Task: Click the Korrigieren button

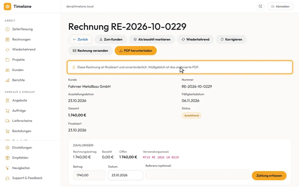Action: click(x=231, y=40)
